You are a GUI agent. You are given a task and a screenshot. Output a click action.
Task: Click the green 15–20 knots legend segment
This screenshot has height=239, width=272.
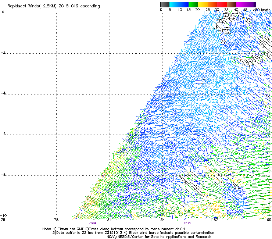(193, 4)
